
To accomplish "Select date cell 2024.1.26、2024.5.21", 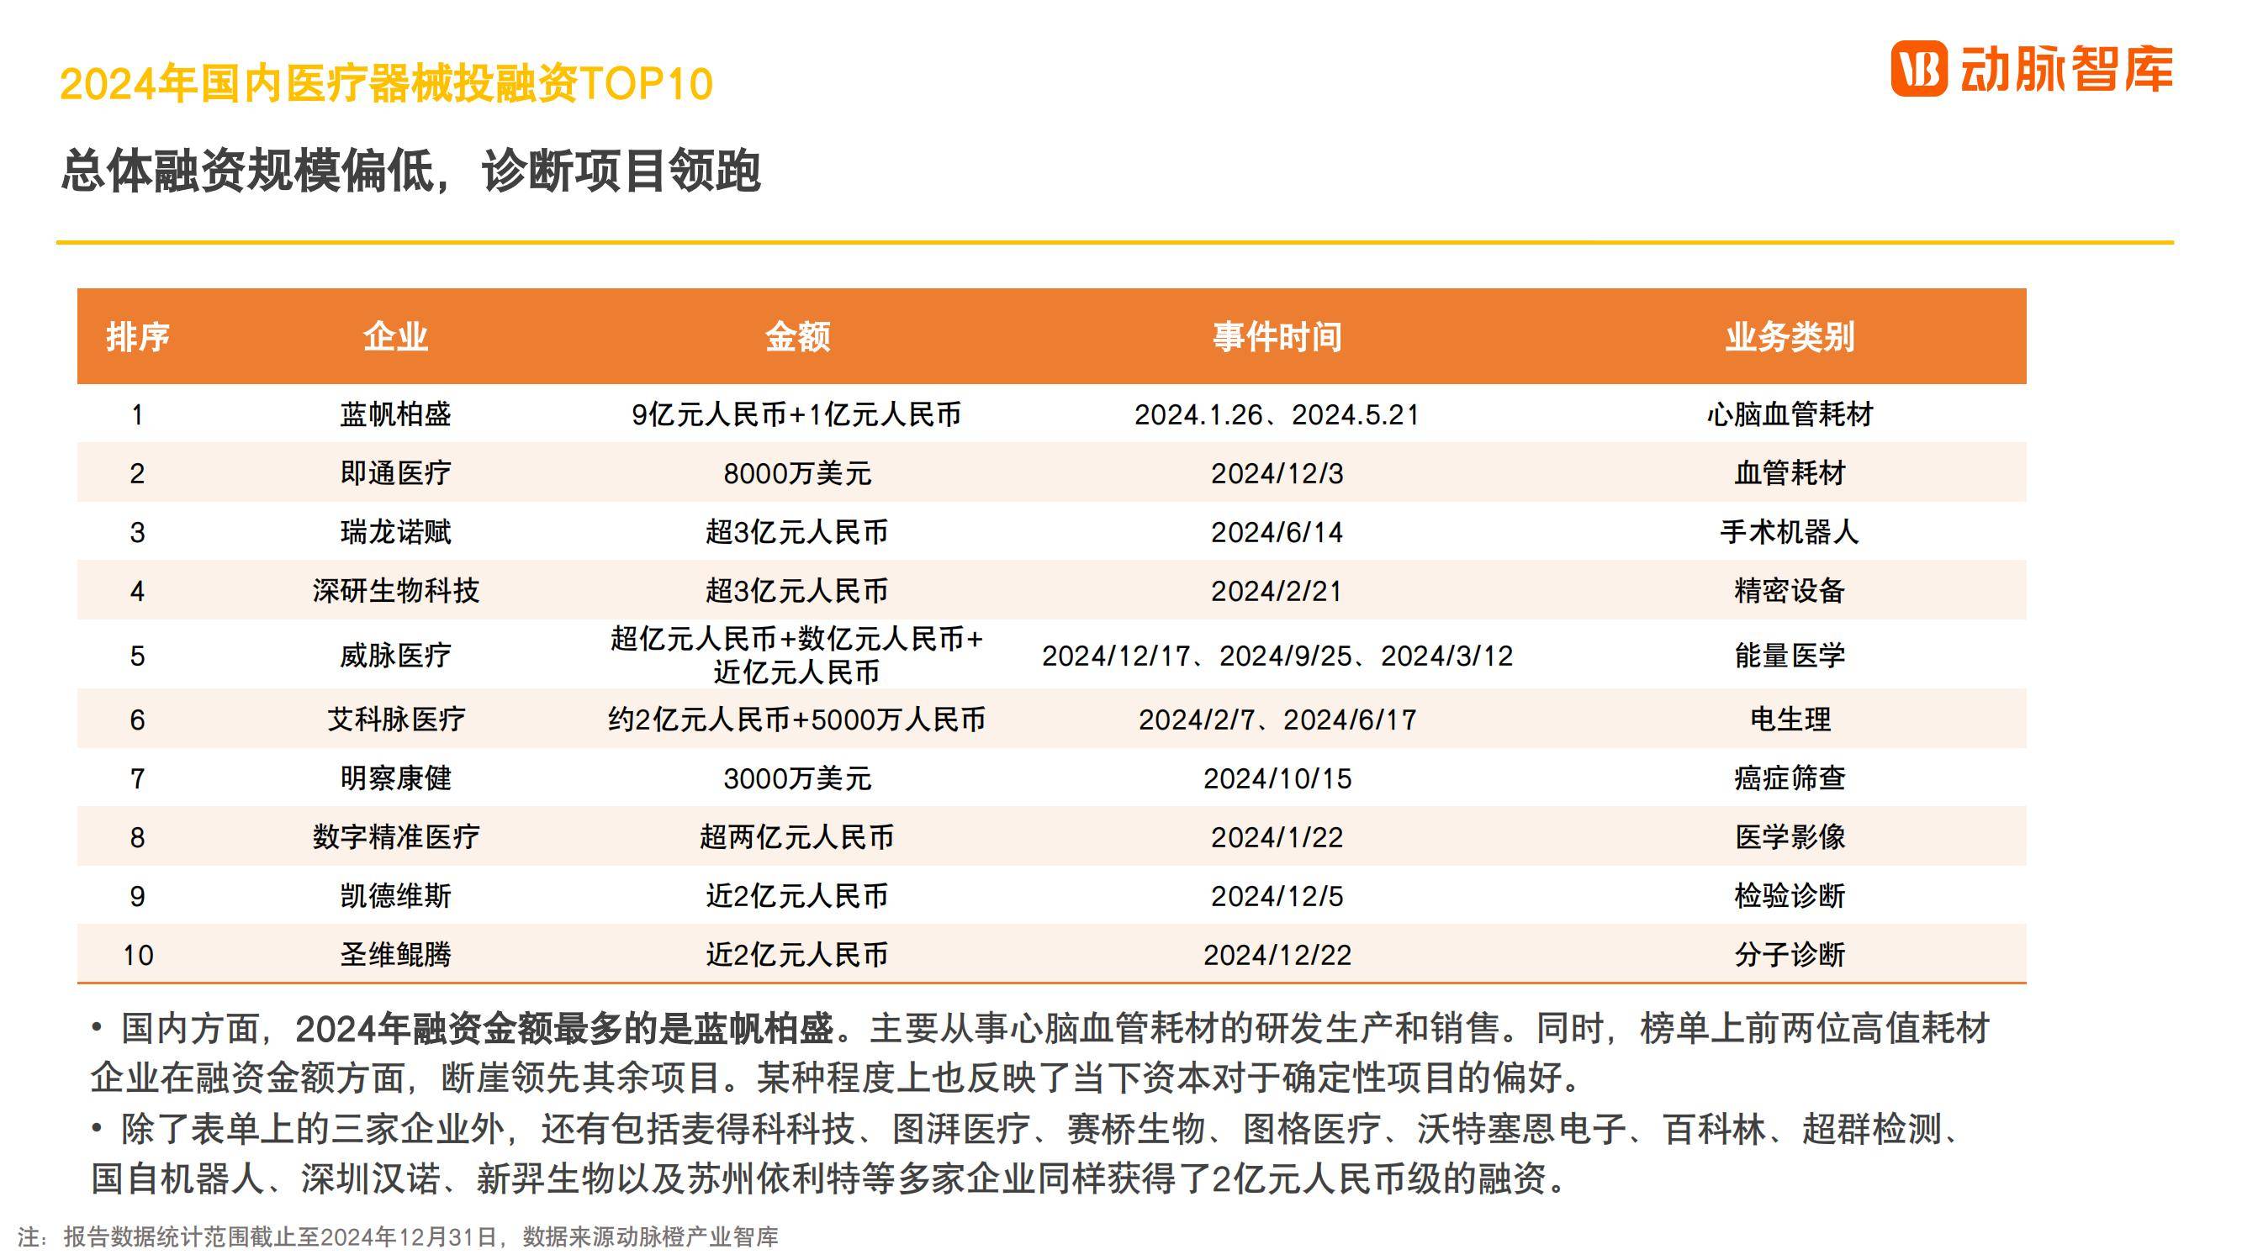I will click(x=1277, y=414).
